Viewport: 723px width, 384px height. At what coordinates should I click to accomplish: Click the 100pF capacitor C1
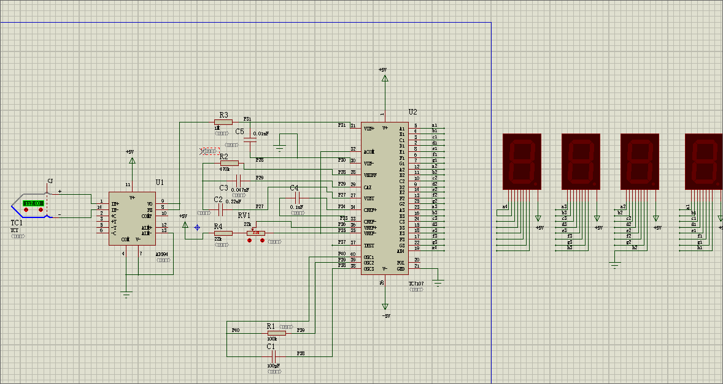pos(273,356)
